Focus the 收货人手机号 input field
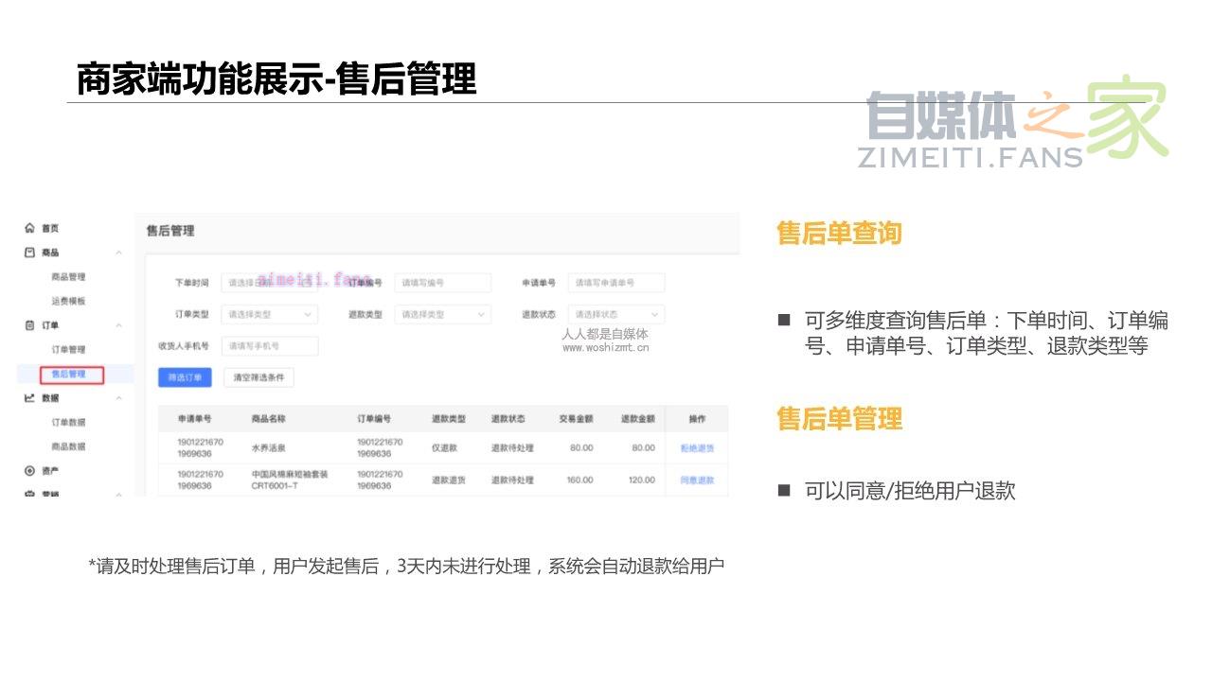 pos(269,346)
